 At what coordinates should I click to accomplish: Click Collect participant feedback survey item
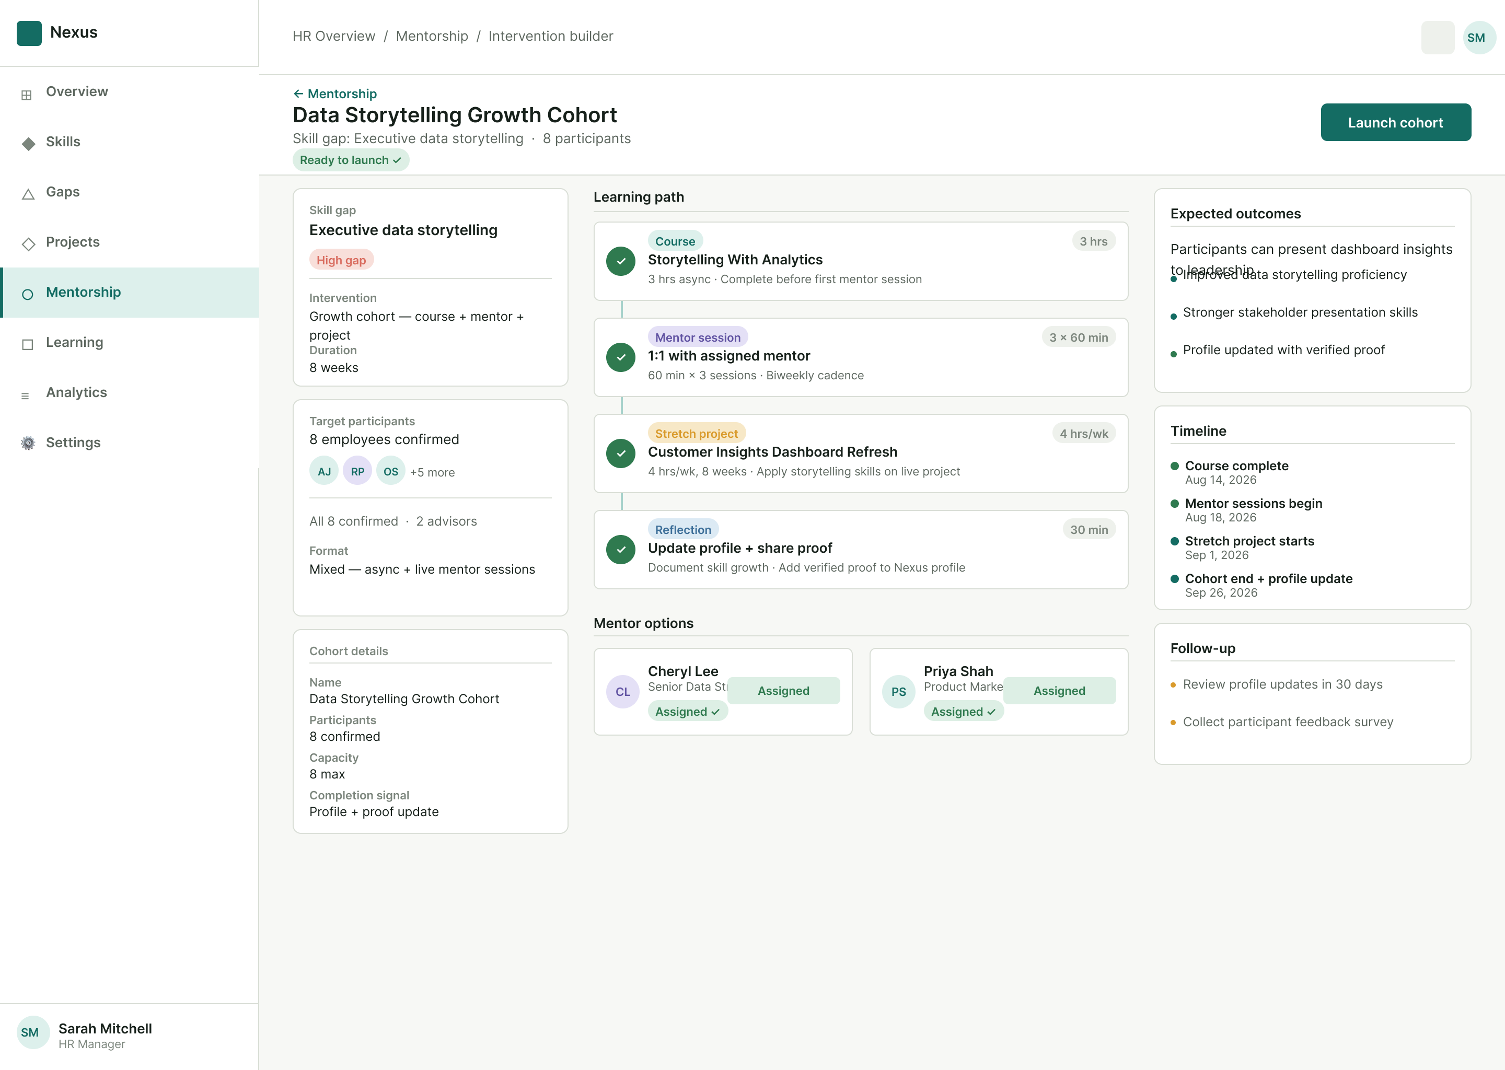pyautogui.click(x=1288, y=722)
